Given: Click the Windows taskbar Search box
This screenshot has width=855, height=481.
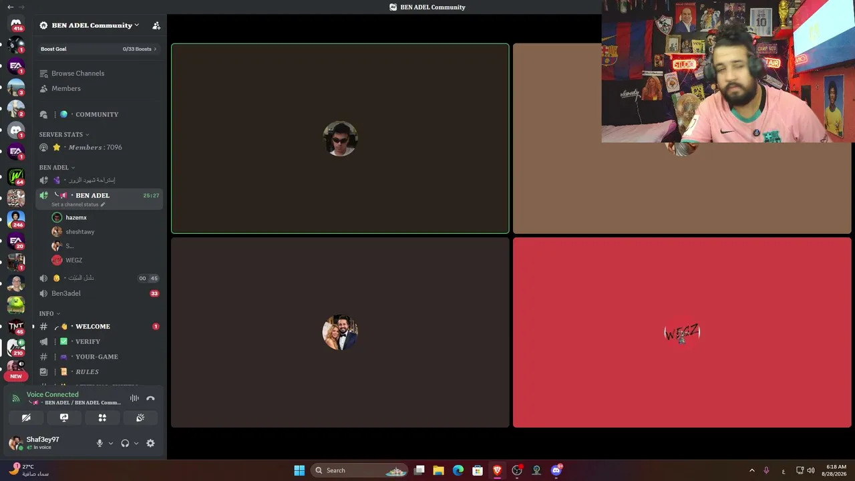Looking at the screenshot, I should pos(360,470).
